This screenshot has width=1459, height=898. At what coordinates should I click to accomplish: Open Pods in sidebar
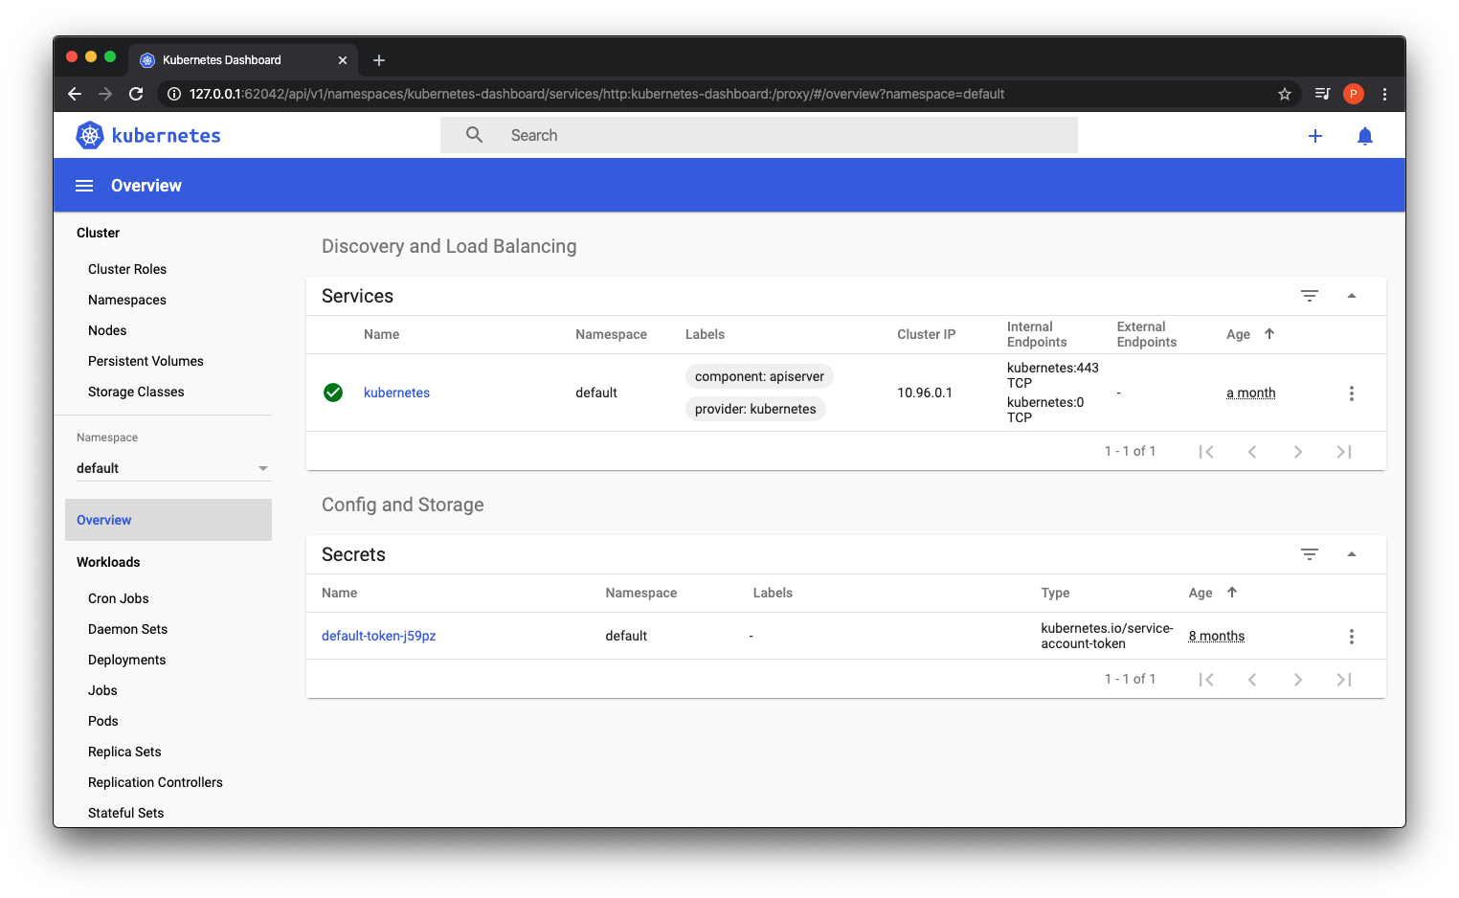coord(103,721)
